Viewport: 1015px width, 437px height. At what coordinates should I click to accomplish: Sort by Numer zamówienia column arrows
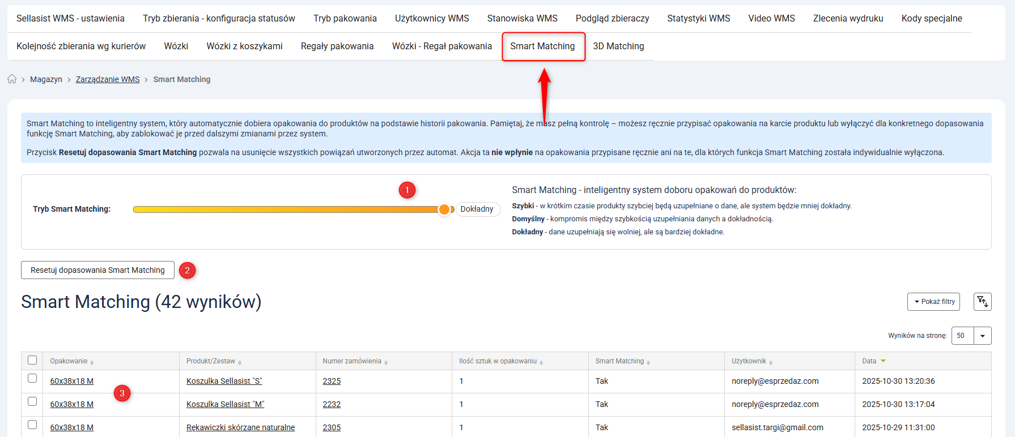(x=386, y=362)
